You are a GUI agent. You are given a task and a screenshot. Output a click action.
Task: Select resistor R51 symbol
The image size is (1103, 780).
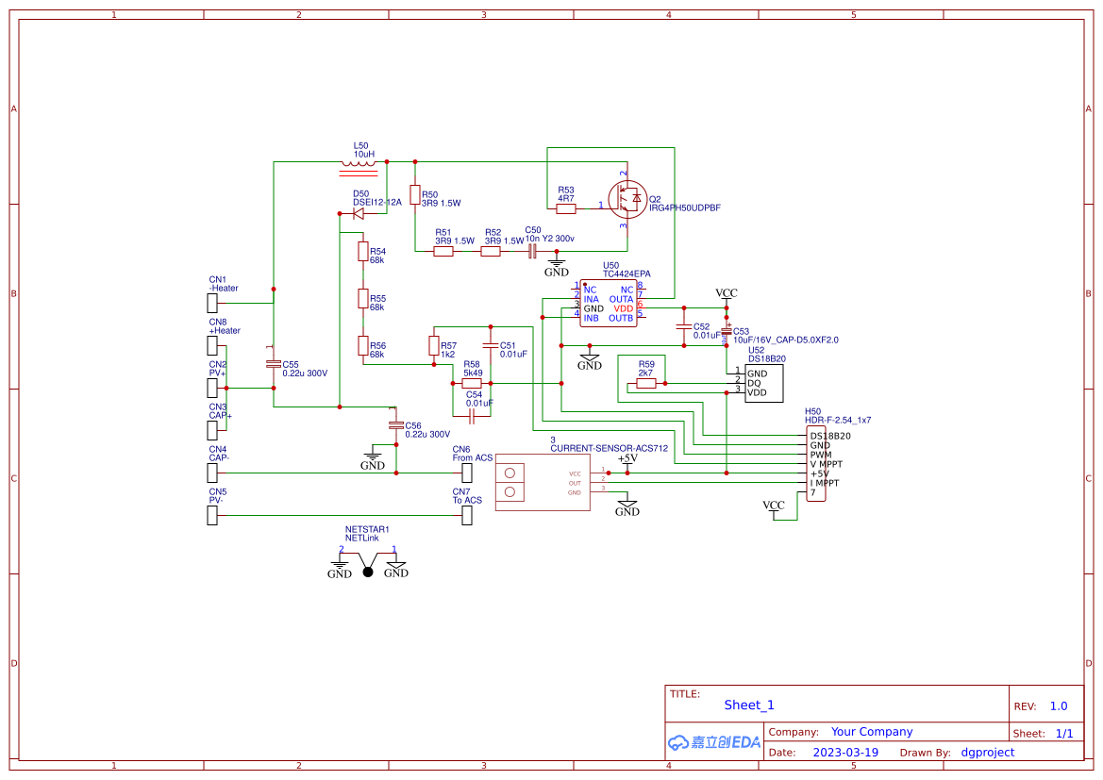(443, 251)
